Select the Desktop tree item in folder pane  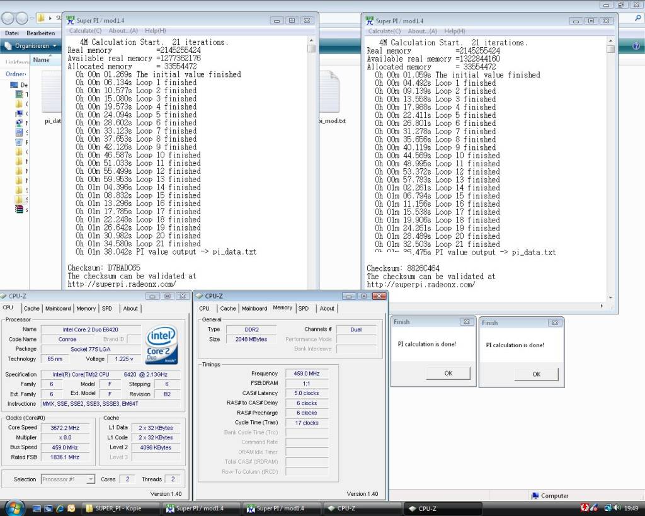click(x=19, y=85)
